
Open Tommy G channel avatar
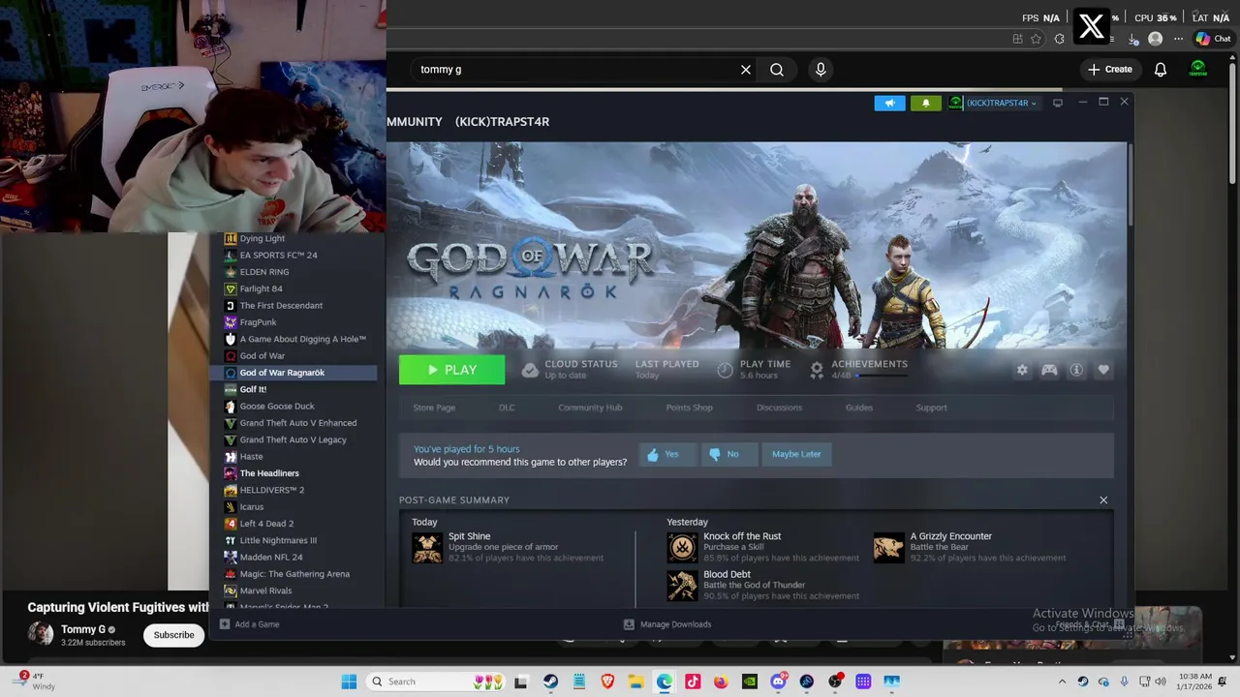tap(41, 634)
